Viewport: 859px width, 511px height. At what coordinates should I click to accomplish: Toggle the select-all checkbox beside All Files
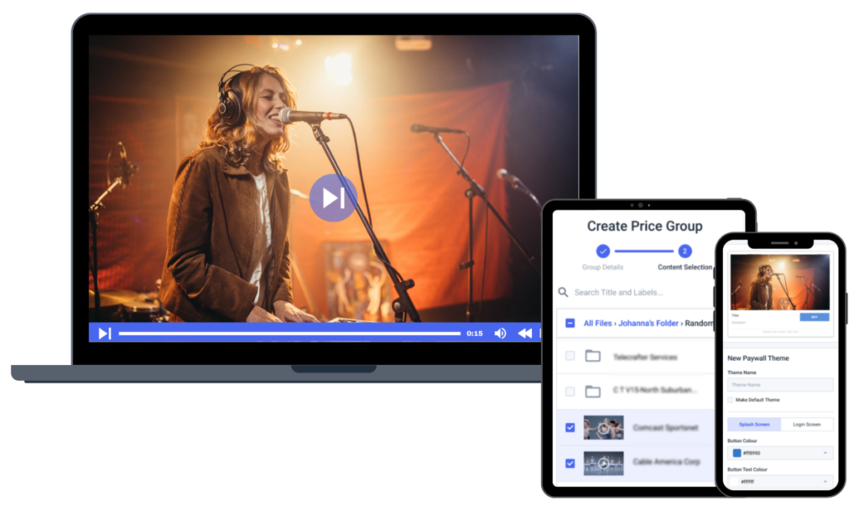570,323
